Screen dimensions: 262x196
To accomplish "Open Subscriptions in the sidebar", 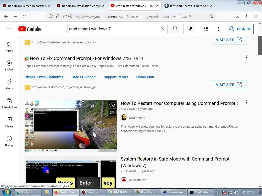I will (9, 103).
